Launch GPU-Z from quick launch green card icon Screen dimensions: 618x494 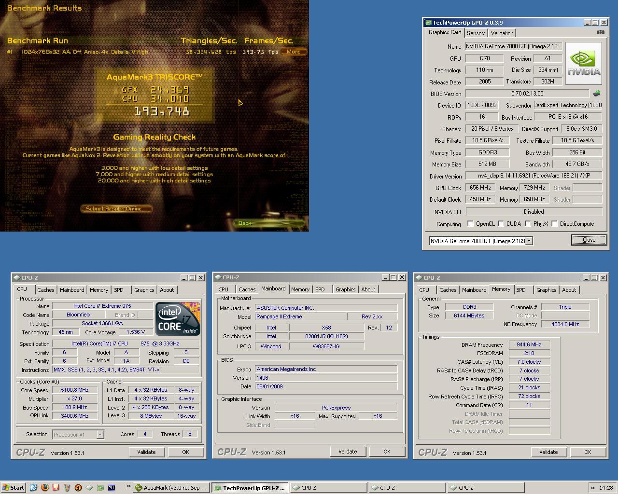[x=100, y=488]
